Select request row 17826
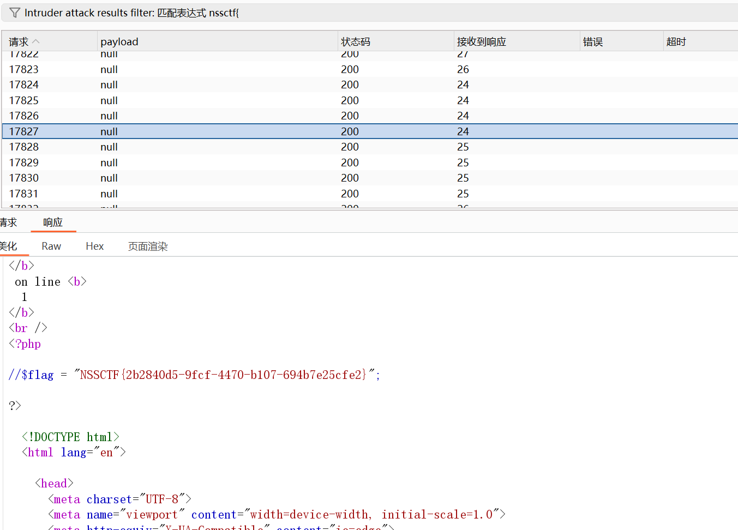This screenshot has width=738, height=530. (370, 116)
